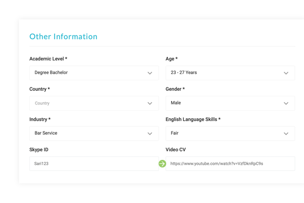Open the Country dropdown

94,103
